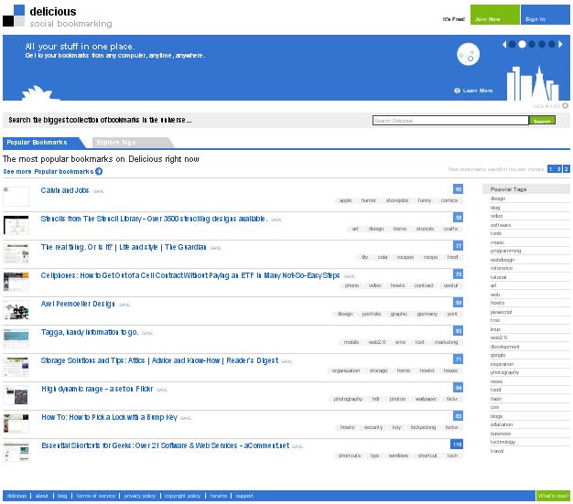Open High dynamic range Flickr set link
Viewport: 573px width, 504px height.
coord(97,389)
